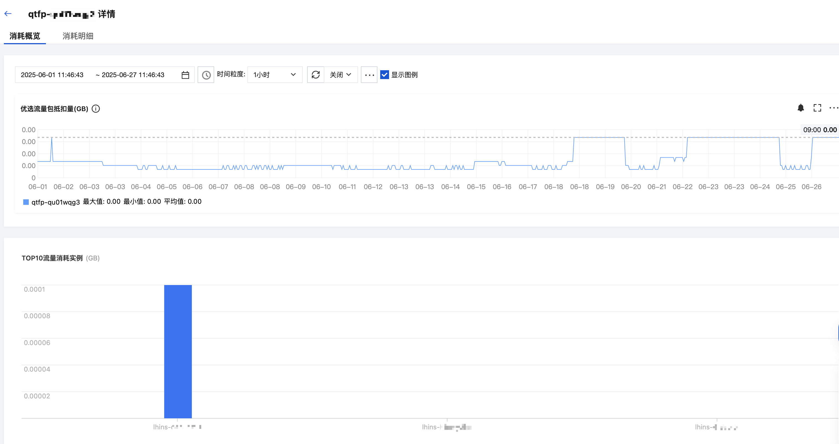This screenshot has height=444, width=839.
Task: Open the chart panel ellipsis menu
Action: pos(833,108)
